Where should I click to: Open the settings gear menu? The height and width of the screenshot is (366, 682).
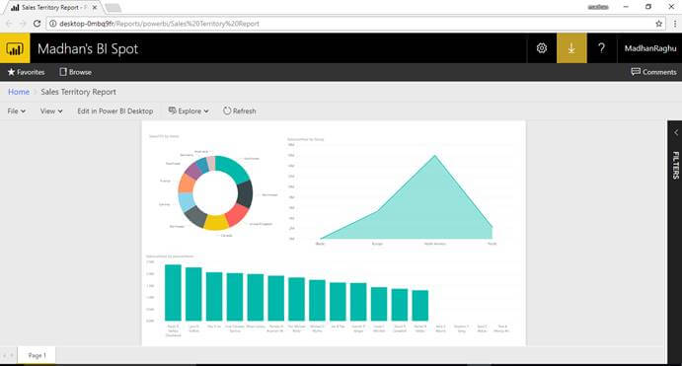pyautogui.click(x=542, y=48)
